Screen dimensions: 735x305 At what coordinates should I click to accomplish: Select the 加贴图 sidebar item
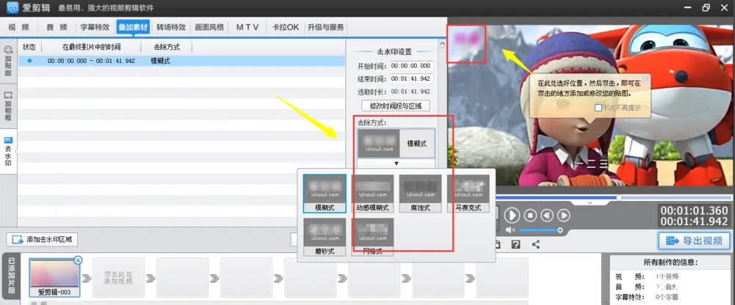[x=8, y=62]
